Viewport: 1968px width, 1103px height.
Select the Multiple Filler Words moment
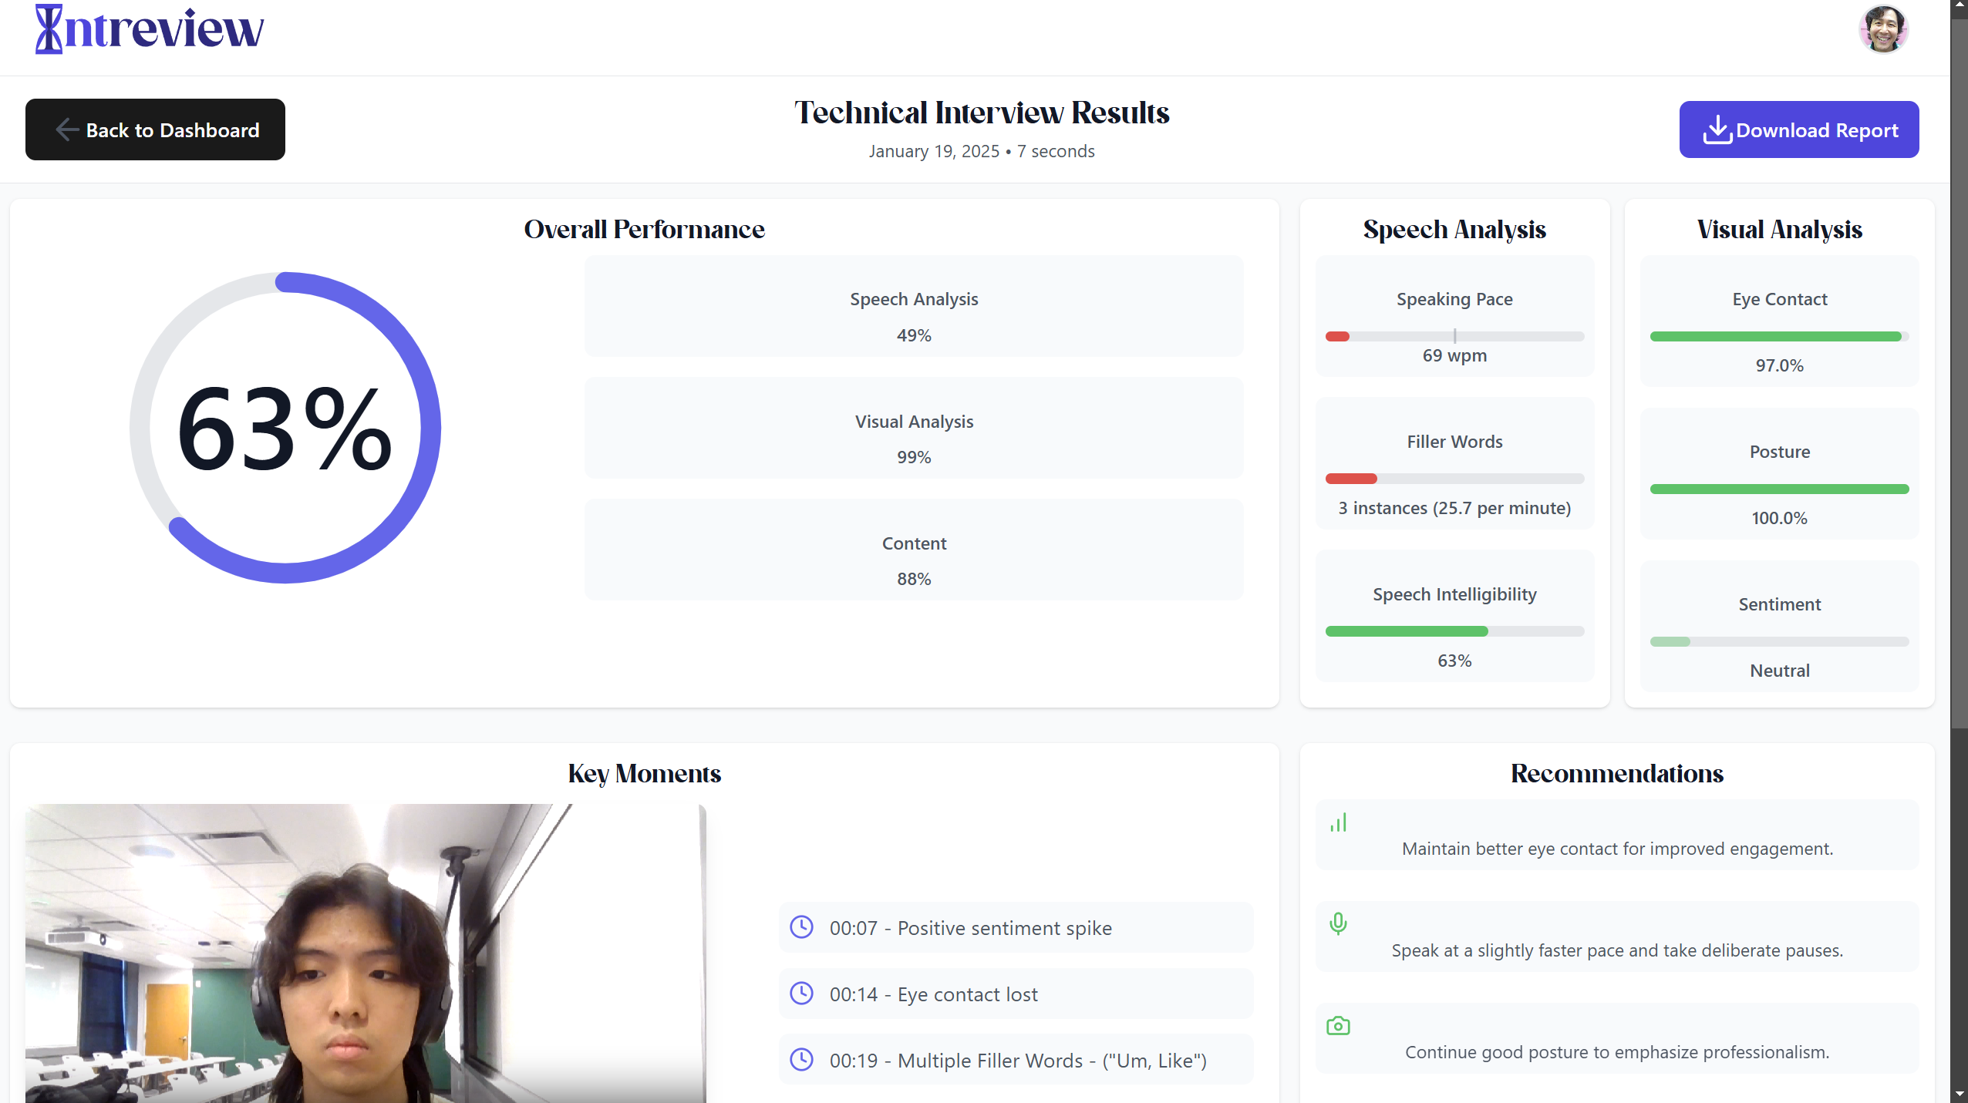1016,1061
